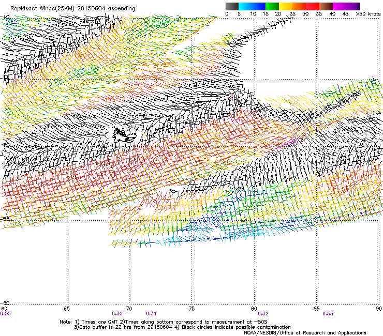383x336 pixels.
Task: Click the NOAA/NESDIS credit text
Action: (x=305, y=333)
